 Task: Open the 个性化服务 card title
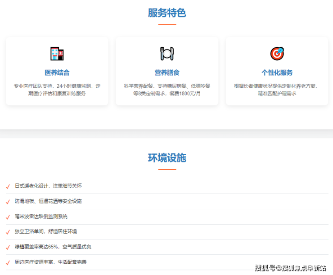point(277,72)
